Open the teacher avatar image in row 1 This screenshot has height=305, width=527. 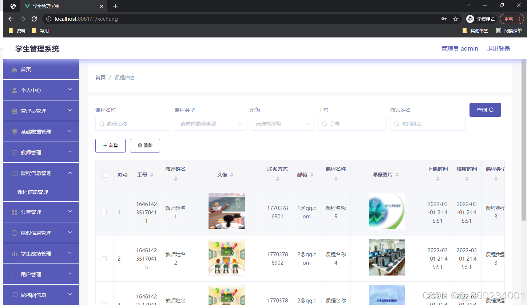(227, 211)
